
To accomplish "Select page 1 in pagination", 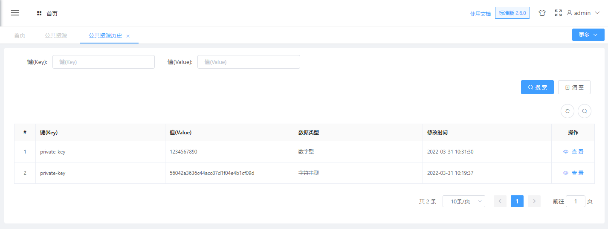I will point(517,201).
